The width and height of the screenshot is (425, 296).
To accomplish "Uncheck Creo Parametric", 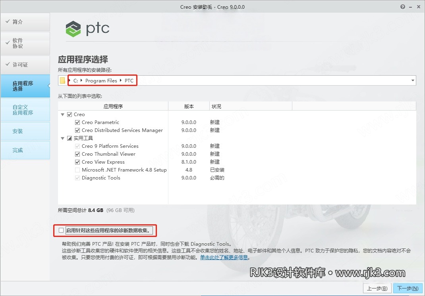I will point(77,122).
